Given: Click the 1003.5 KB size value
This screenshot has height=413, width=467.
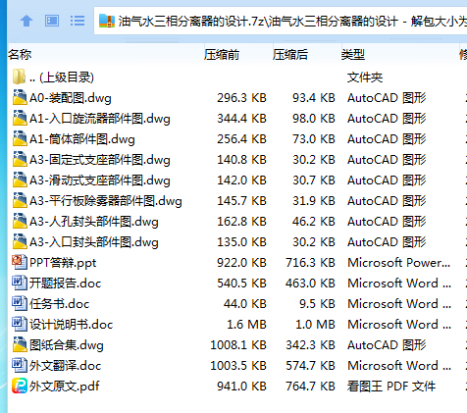Looking at the screenshot, I should pos(238,366).
